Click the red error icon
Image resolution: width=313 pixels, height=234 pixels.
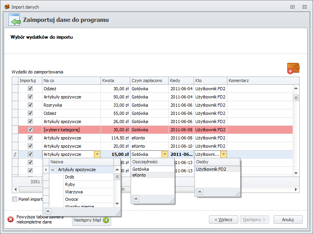(x=11, y=220)
